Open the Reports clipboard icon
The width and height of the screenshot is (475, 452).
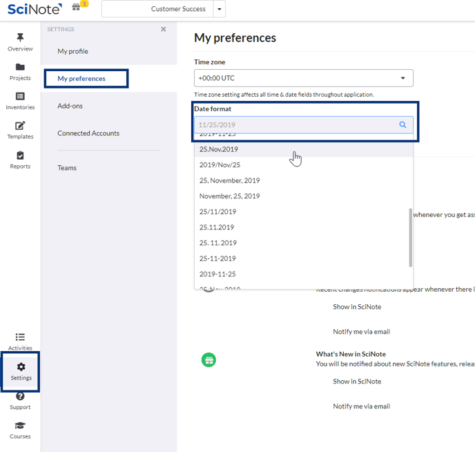pyautogui.click(x=20, y=156)
